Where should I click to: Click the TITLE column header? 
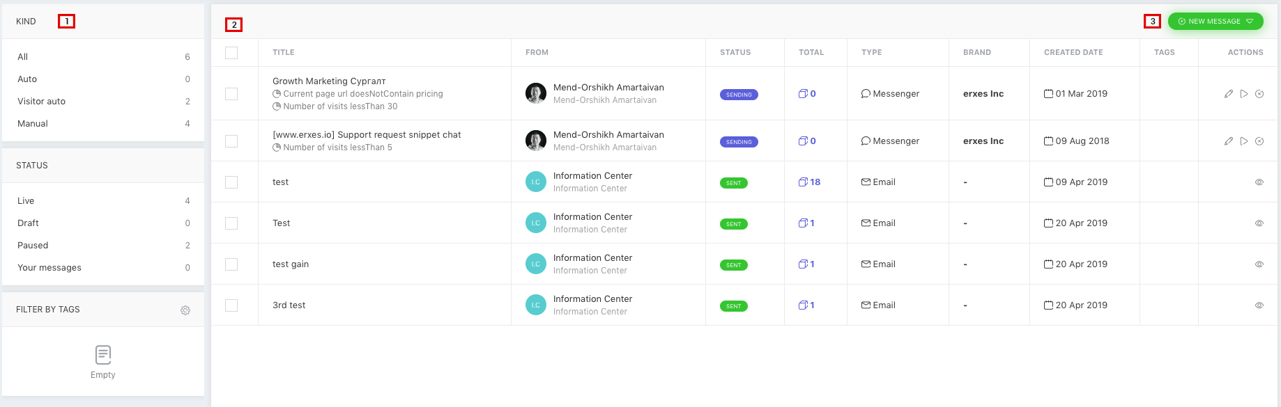click(x=284, y=53)
